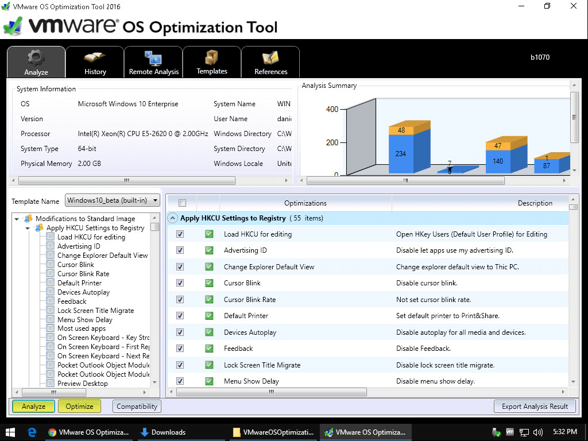Select Lock Screen Title Migrate in tree
Image resolution: width=588 pixels, height=441 pixels.
coord(96,311)
